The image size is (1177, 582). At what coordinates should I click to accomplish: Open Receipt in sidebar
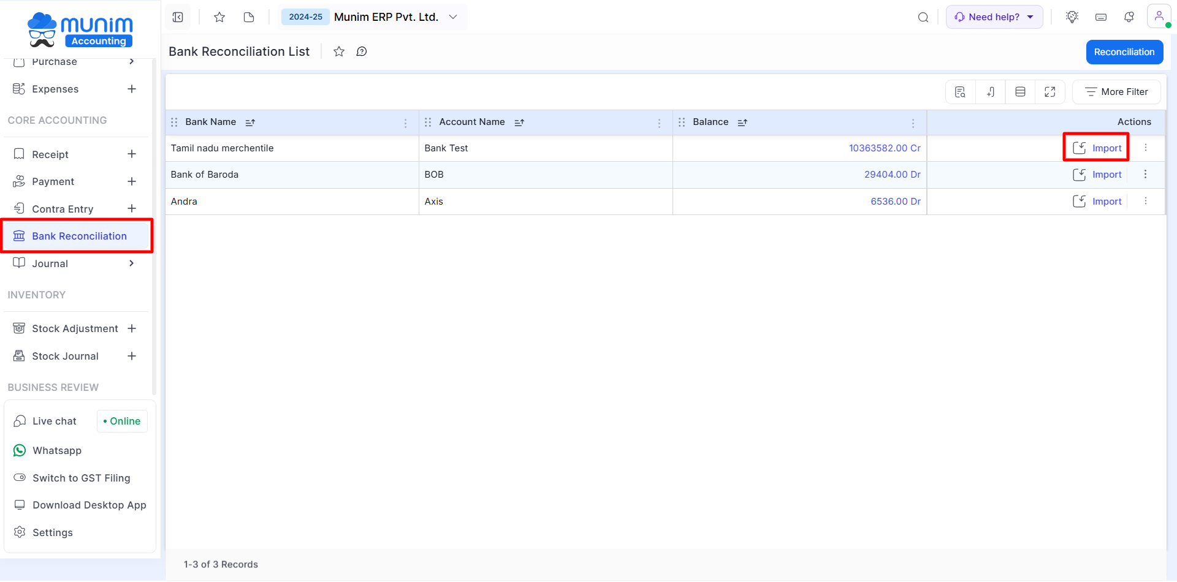(x=50, y=154)
